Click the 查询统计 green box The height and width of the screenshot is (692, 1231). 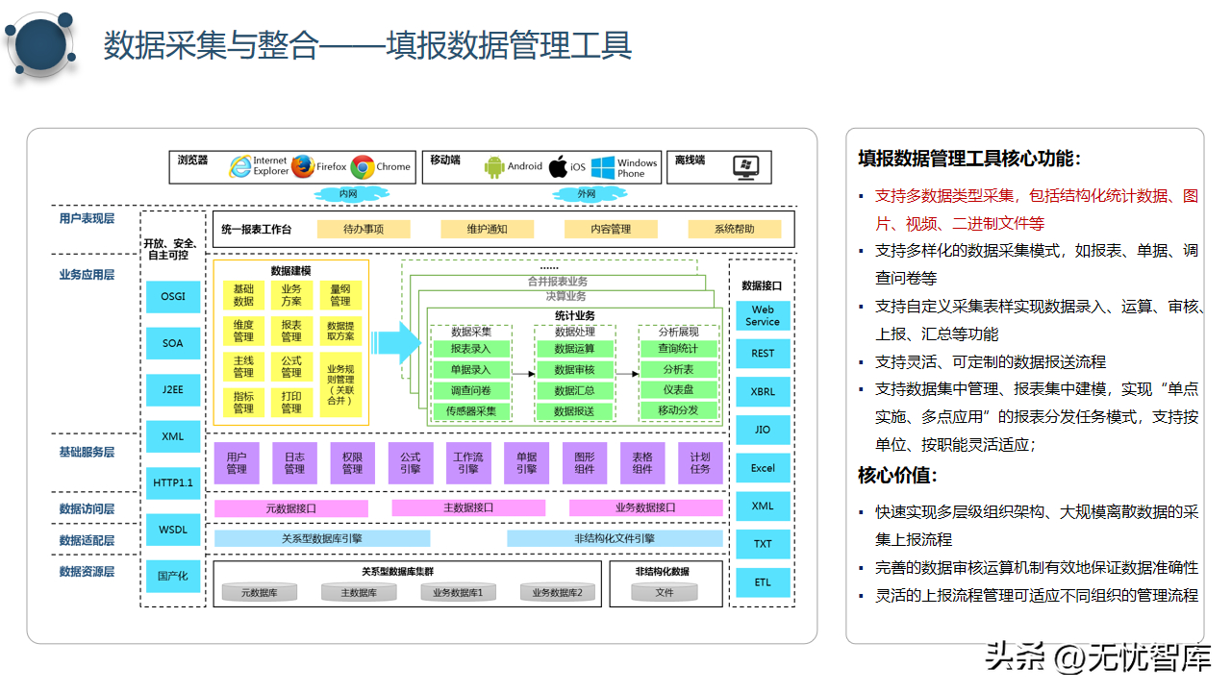click(x=678, y=349)
